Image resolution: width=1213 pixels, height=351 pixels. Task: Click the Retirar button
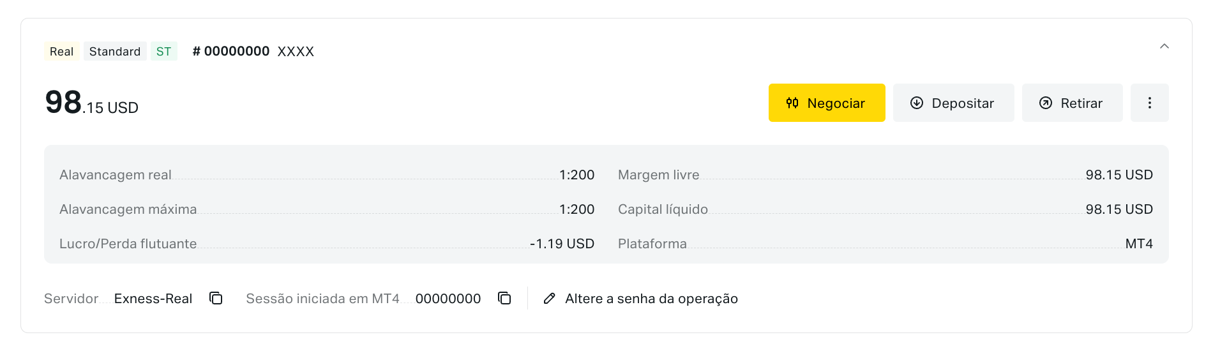tap(1073, 103)
